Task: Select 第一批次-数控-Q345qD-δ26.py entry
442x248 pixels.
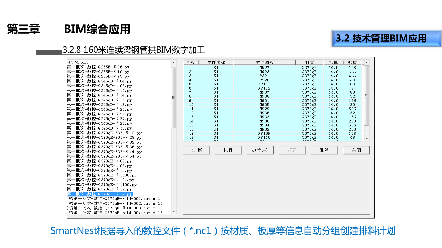Action: tap(99, 124)
